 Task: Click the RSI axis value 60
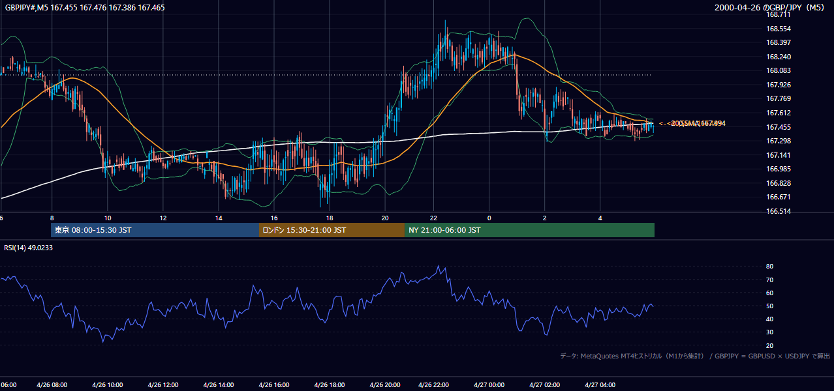click(769, 293)
